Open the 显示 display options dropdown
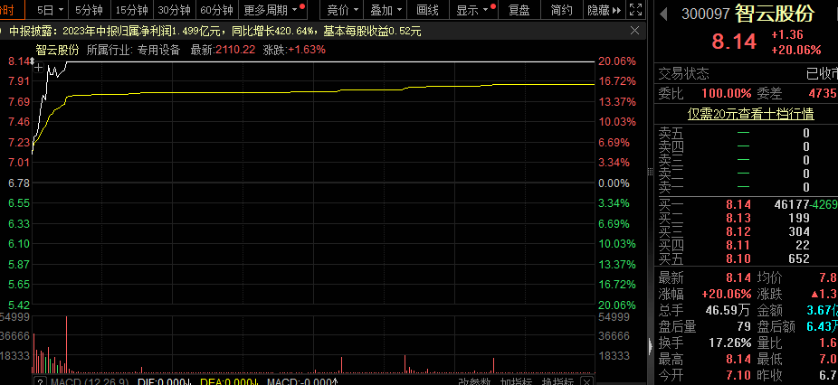Viewport: 838px width, 385px height. [x=486, y=11]
